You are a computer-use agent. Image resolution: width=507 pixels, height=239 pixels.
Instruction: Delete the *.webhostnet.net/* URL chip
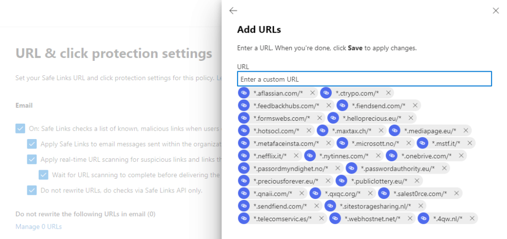[x=410, y=219]
